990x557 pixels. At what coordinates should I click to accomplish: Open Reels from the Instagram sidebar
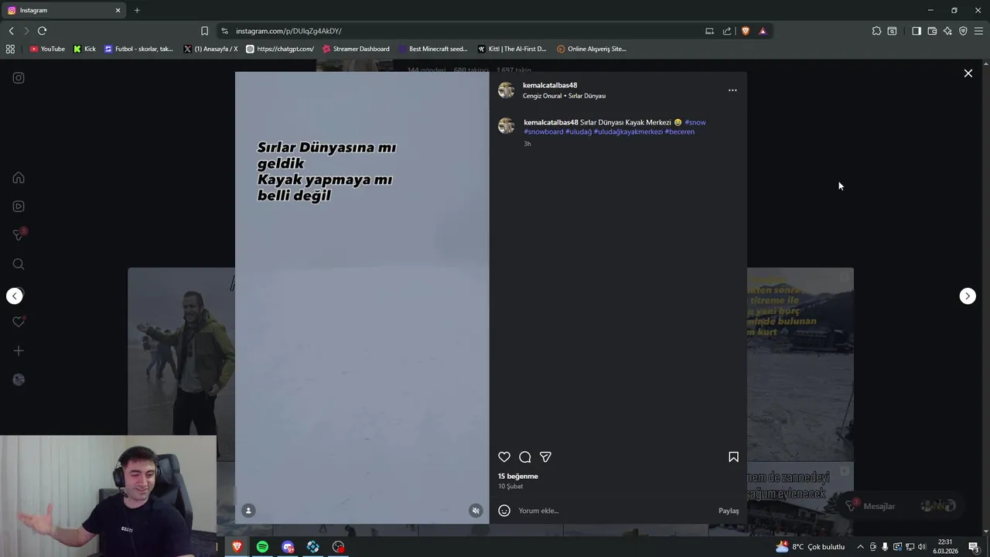[19, 207]
